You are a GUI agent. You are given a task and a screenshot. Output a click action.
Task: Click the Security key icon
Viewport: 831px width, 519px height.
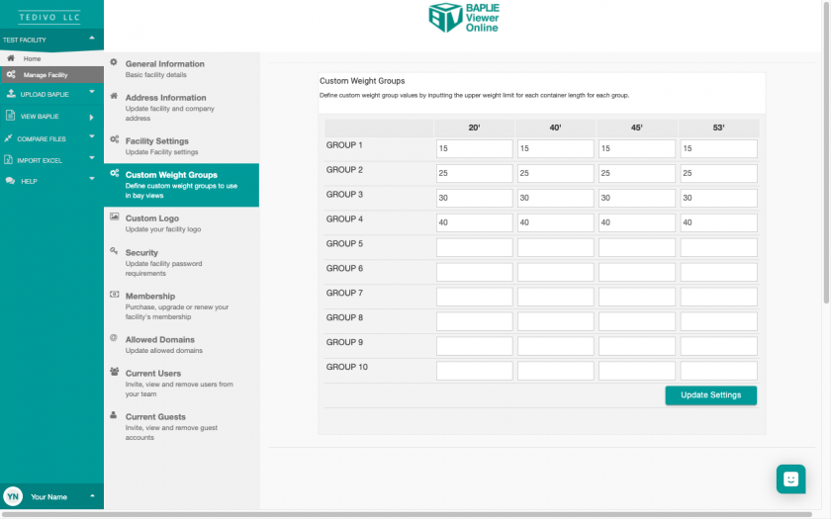(114, 251)
